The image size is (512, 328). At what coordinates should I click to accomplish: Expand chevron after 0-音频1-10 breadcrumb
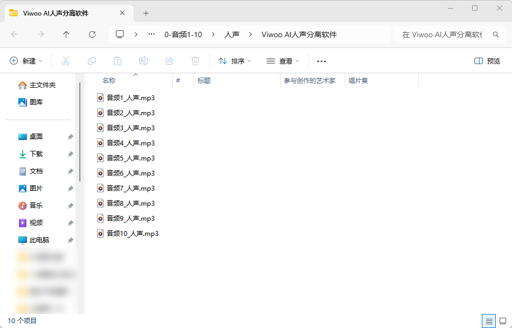[x=213, y=34]
